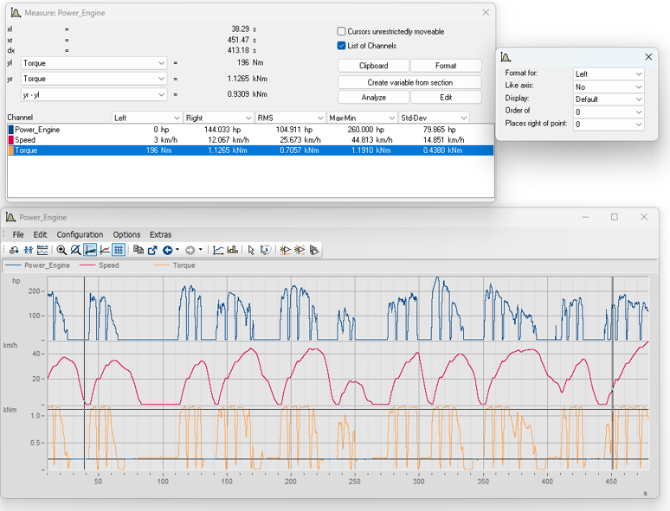Screen dimensions: 670x511
Task: Click Create variable from section button
Action: coord(409,82)
